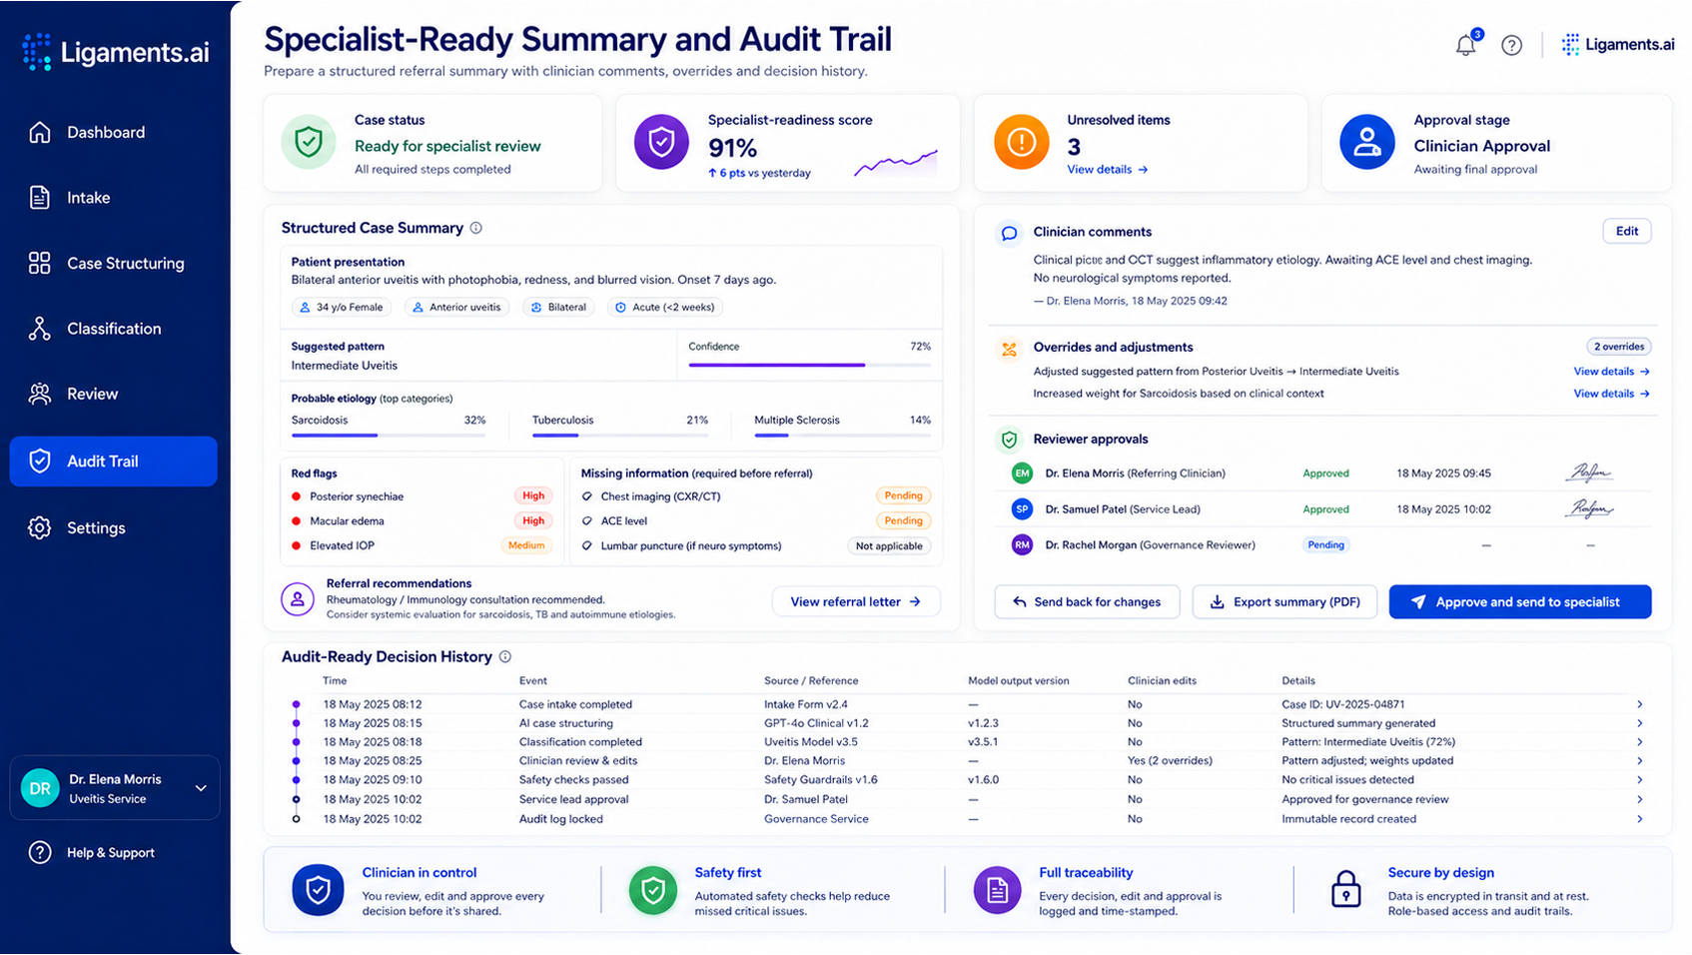This screenshot has height=955, width=1692.
Task: Open the notifications bell
Action: 1465,45
